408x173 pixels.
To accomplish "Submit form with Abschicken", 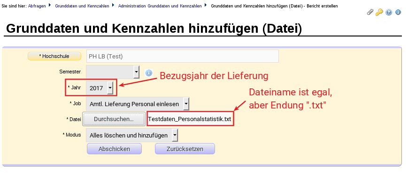I will click(114, 149).
